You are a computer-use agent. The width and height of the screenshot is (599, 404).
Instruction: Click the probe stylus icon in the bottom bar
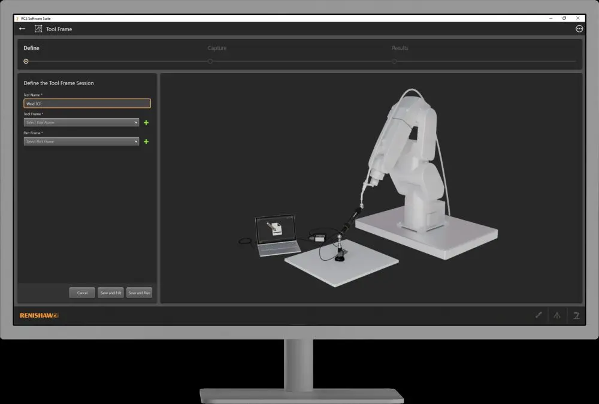click(539, 315)
